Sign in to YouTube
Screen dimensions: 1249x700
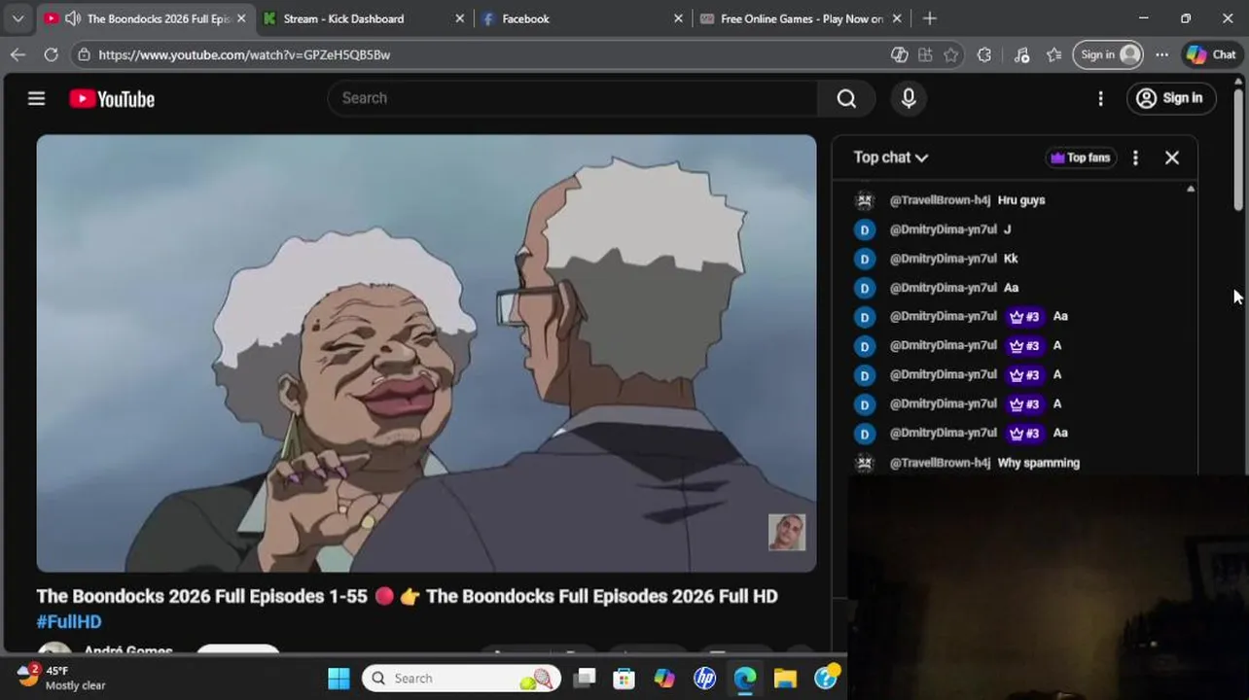click(x=1171, y=98)
